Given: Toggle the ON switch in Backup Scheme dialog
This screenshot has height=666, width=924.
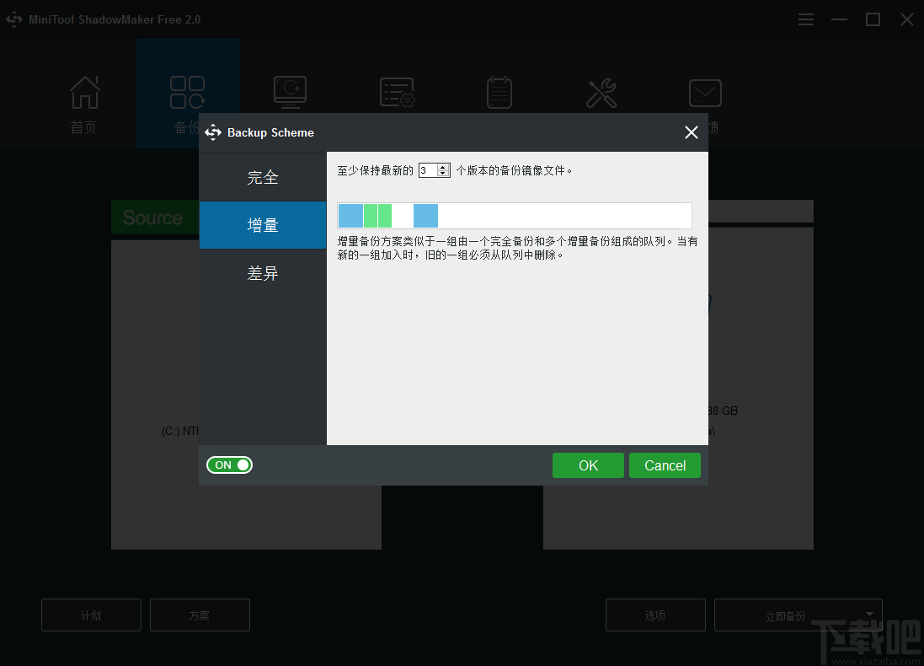Looking at the screenshot, I should pyautogui.click(x=229, y=465).
